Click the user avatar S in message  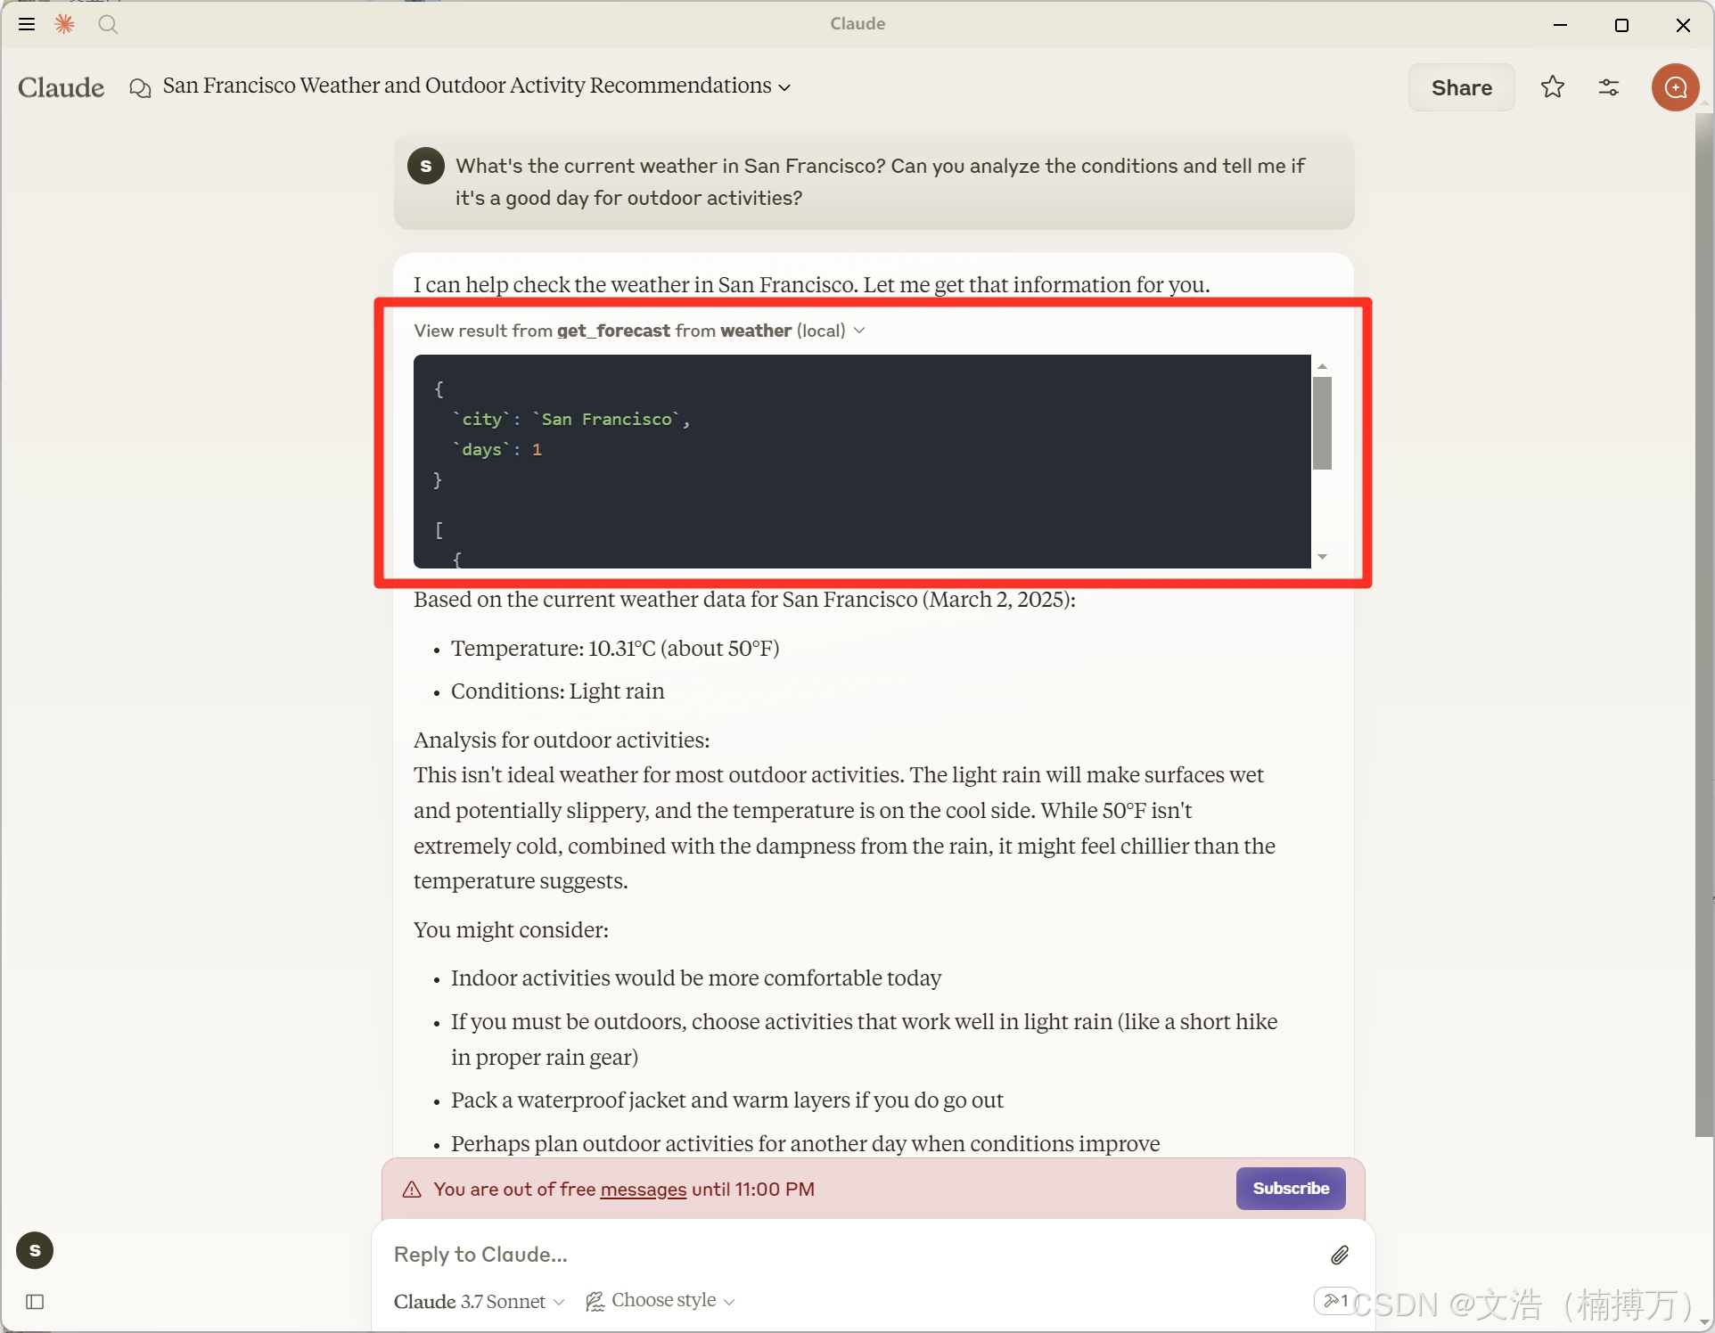point(426,166)
